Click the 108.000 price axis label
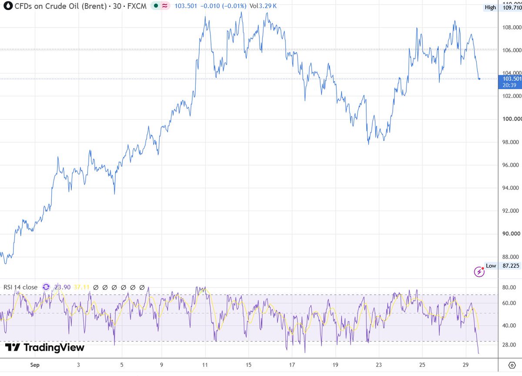 tap(512, 27)
